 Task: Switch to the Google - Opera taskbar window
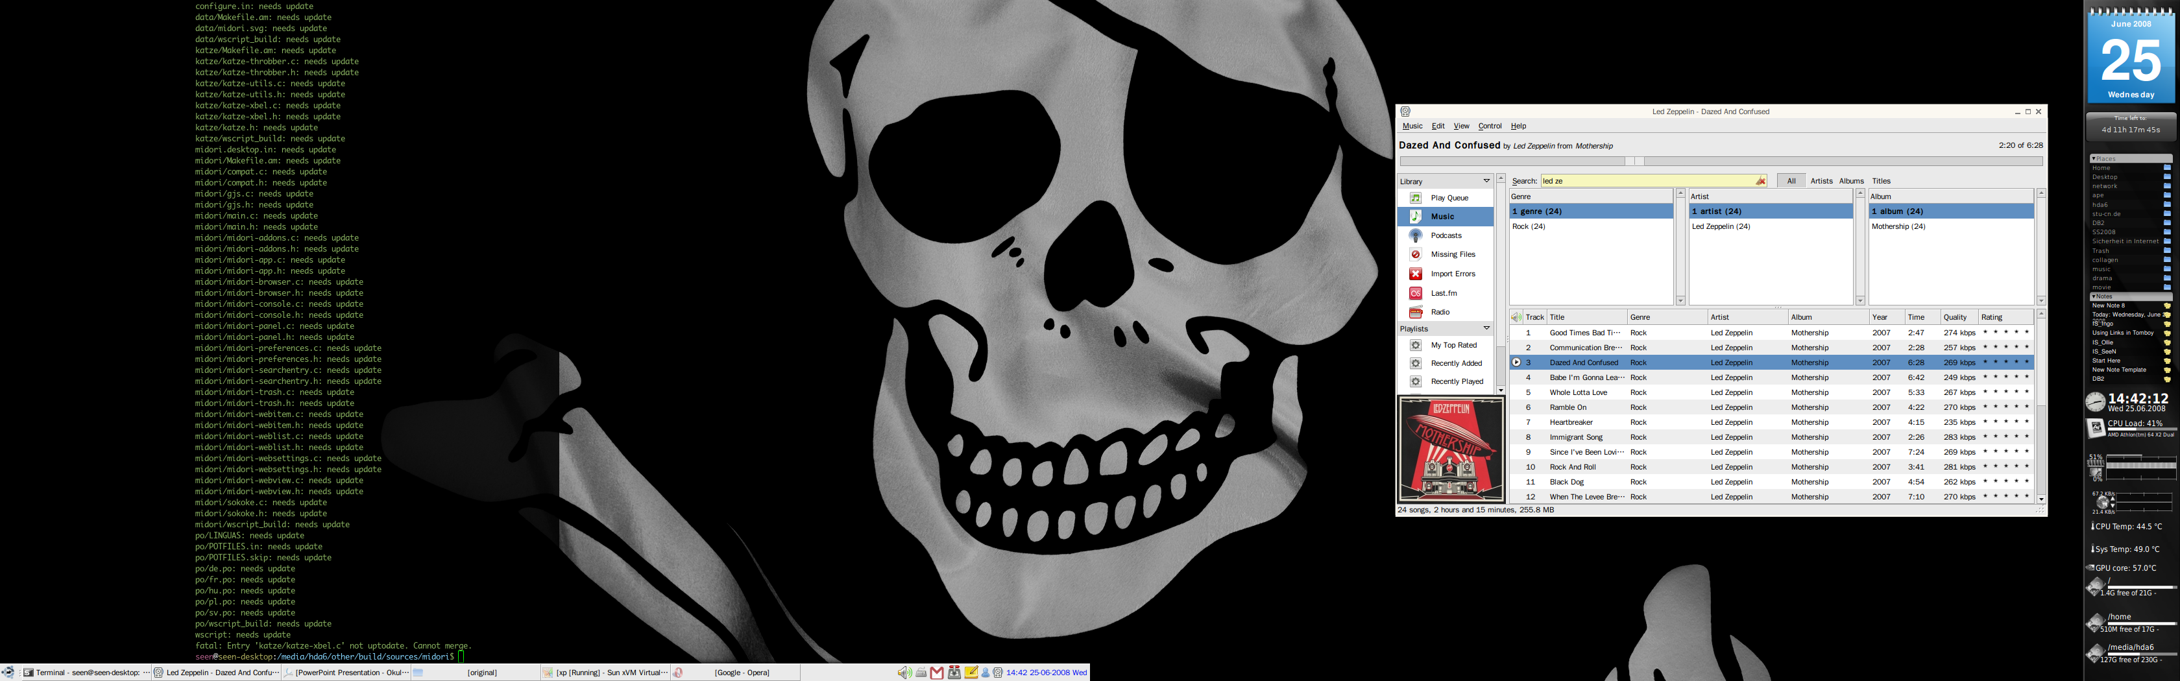[734, 673]
